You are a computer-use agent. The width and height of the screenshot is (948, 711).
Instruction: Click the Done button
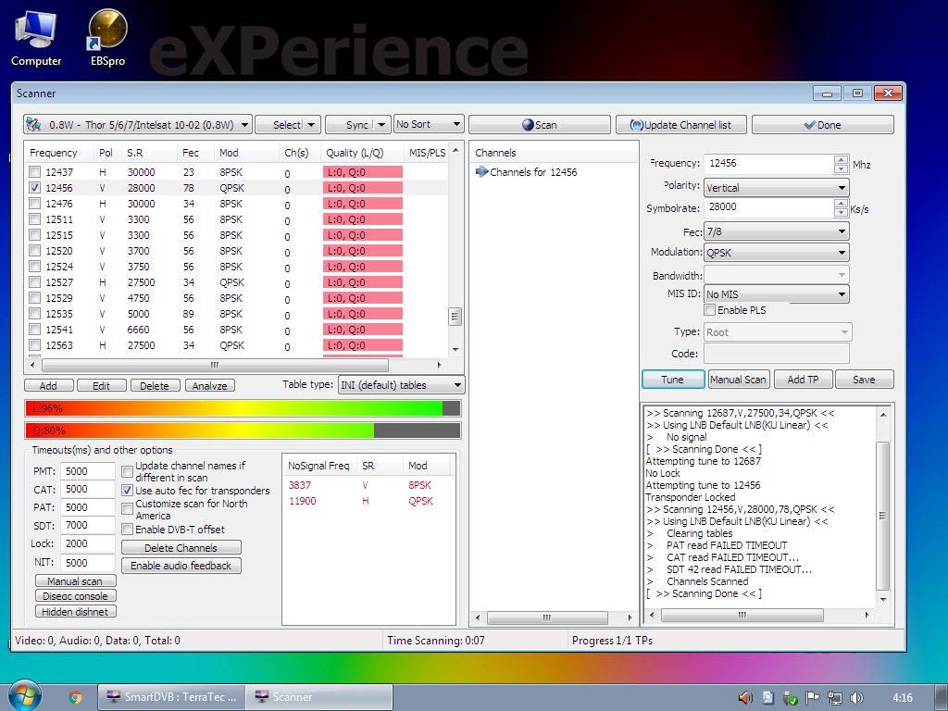point(823,125)
